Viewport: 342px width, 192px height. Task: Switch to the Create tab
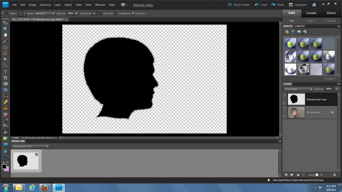[x=311, y=13]
